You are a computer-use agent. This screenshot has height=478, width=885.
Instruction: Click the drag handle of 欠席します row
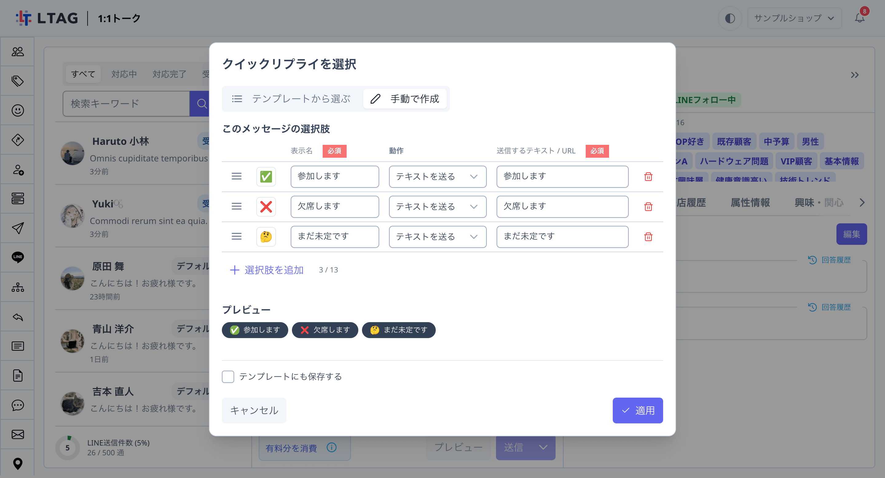click(x=236, y=206)
